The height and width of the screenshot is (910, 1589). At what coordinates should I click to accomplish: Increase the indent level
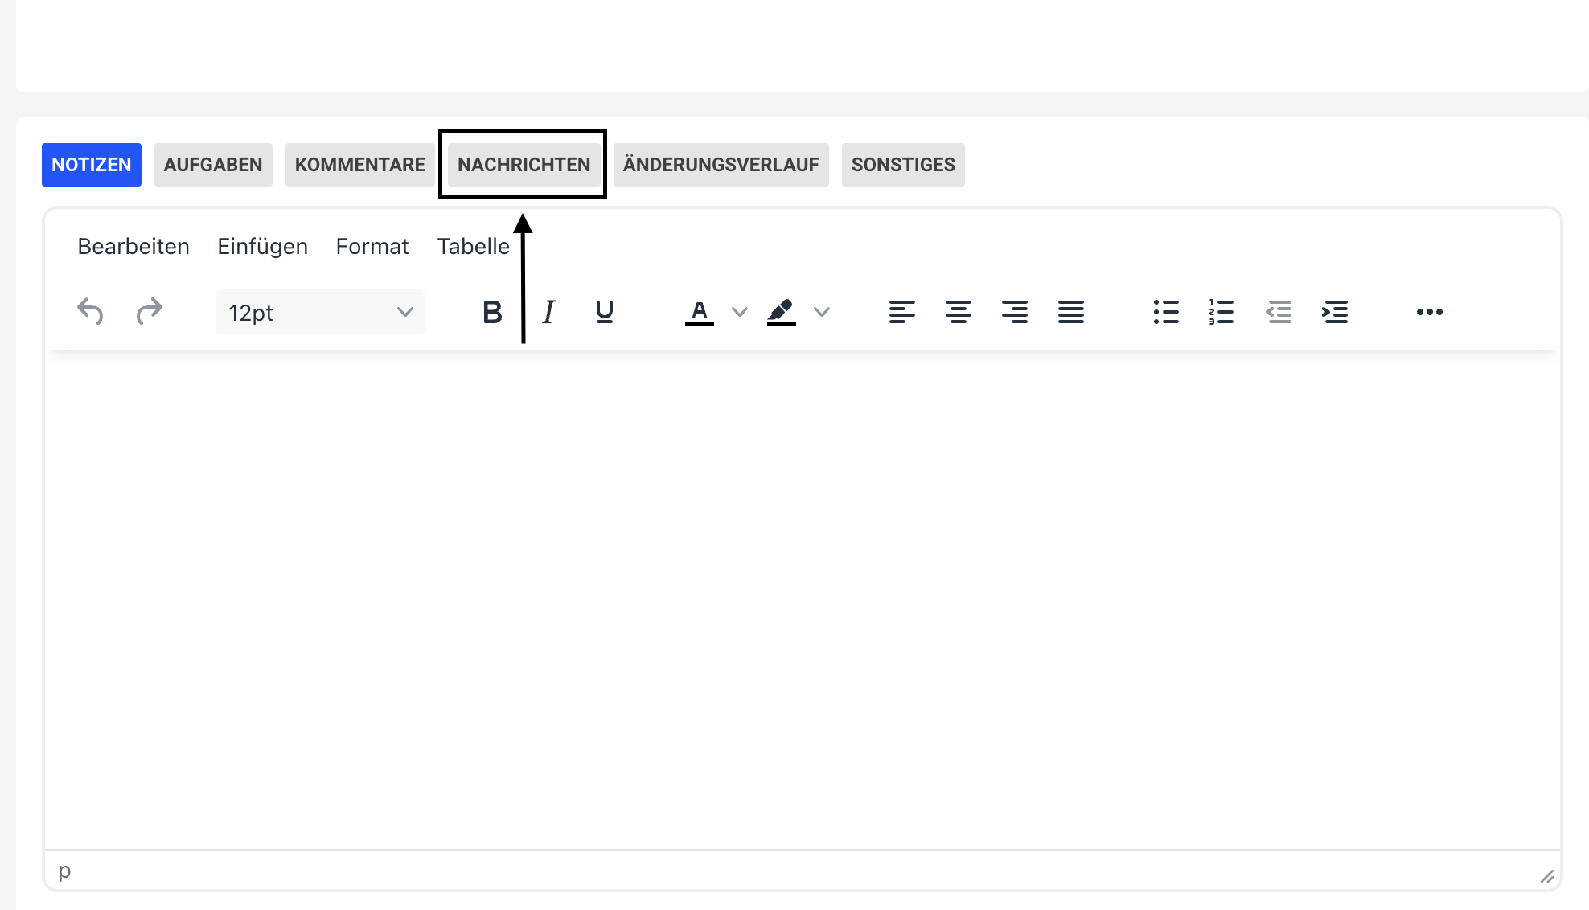[1335, 312]
